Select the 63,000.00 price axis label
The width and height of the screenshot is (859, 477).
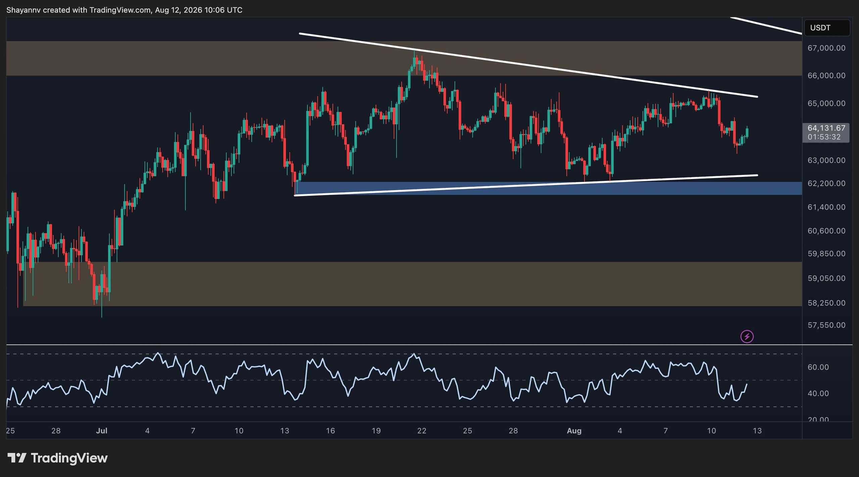[x=826, y=160]
